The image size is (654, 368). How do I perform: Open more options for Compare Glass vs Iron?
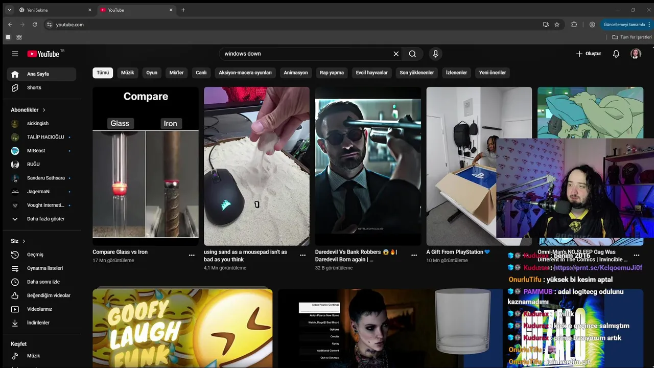tap(192, 255)
